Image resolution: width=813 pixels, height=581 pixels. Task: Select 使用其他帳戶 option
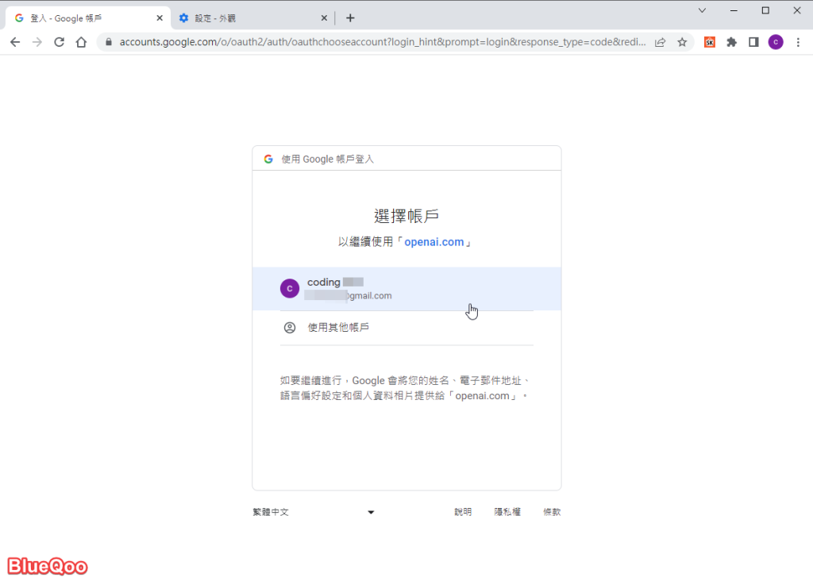(338, 327)
